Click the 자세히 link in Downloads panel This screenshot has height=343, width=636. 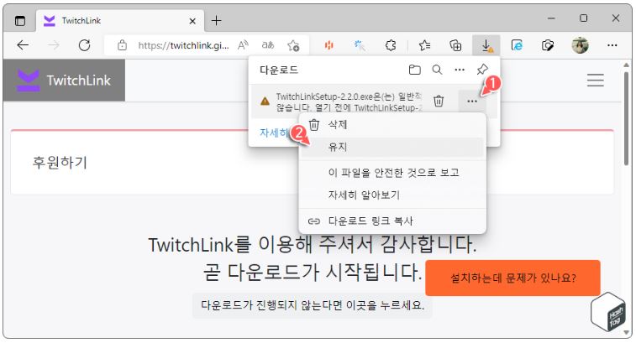(273, 133)
